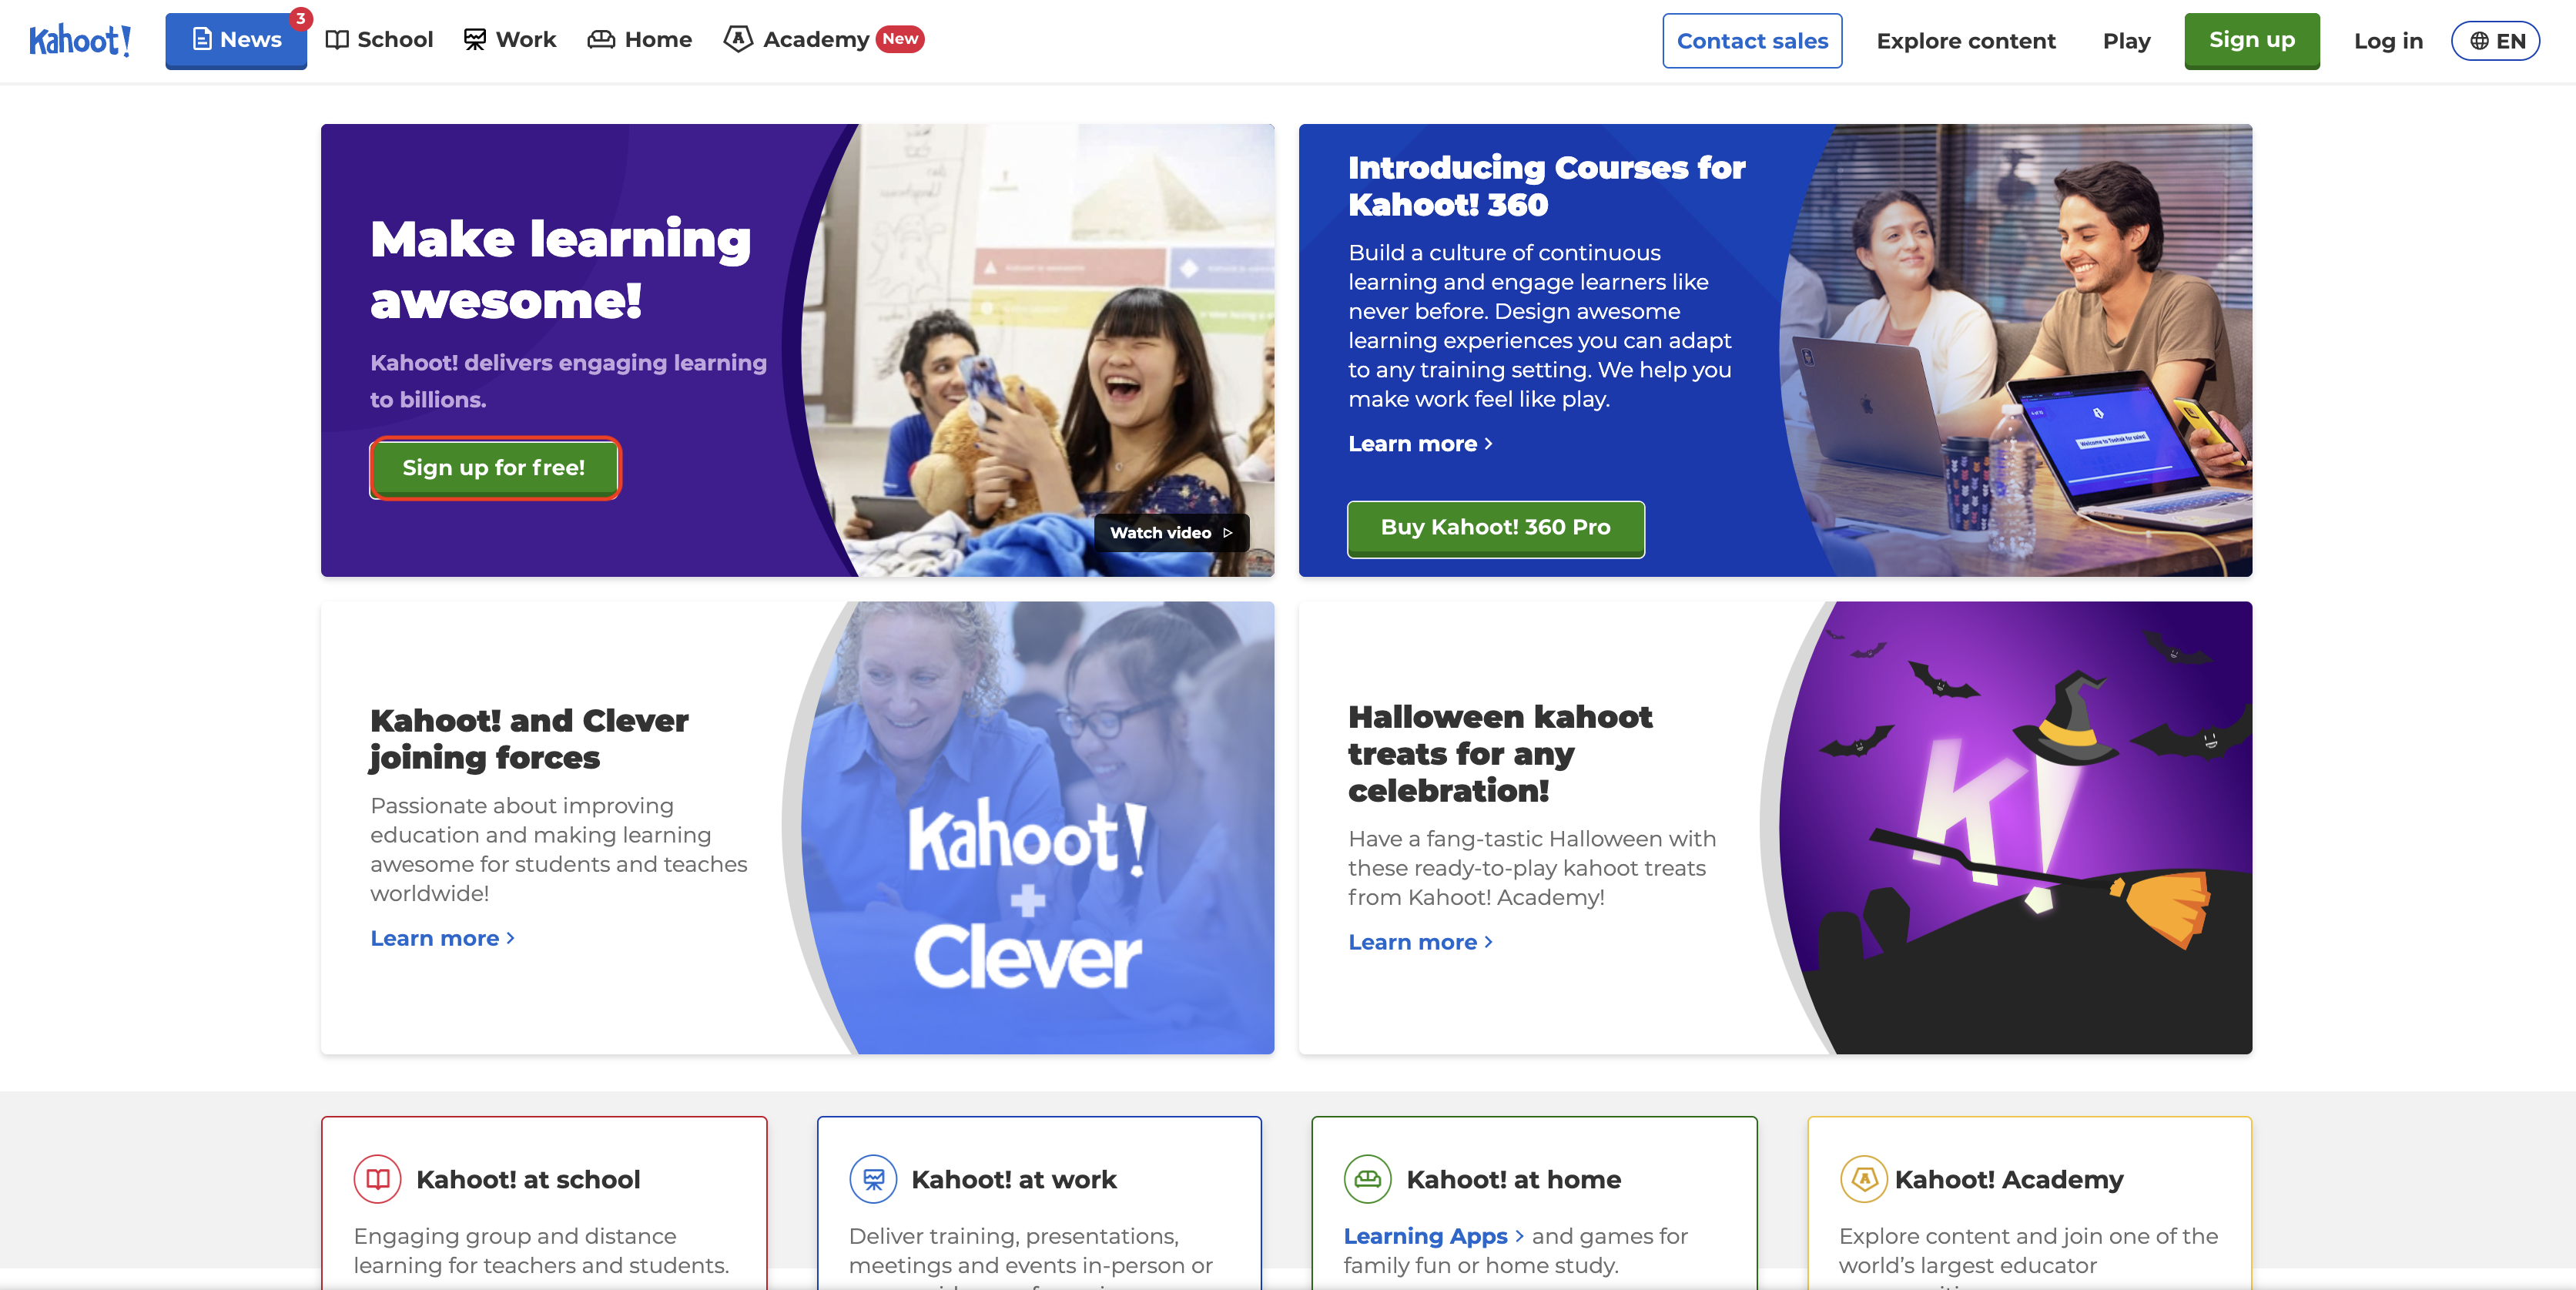This screenshot has width=2576, height=1290.
Task: Click the Contact sales button
Action: 1752,41
